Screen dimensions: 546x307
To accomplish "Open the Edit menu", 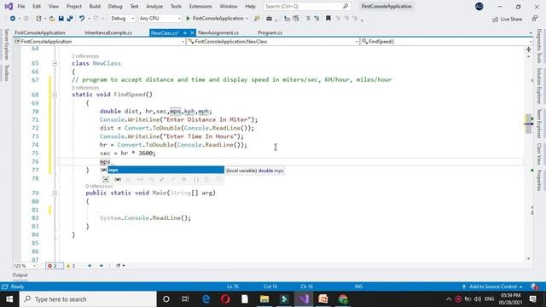I will (x=37, y=6).
